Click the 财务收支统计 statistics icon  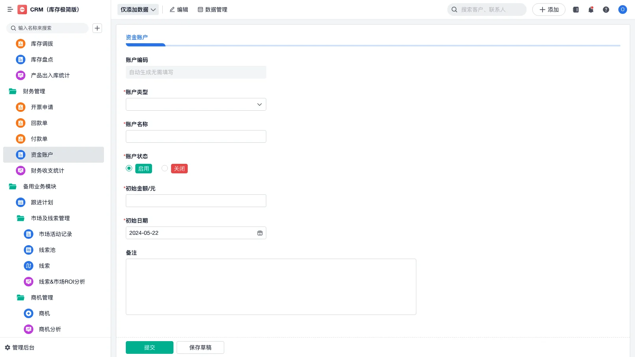coord(20,171)
